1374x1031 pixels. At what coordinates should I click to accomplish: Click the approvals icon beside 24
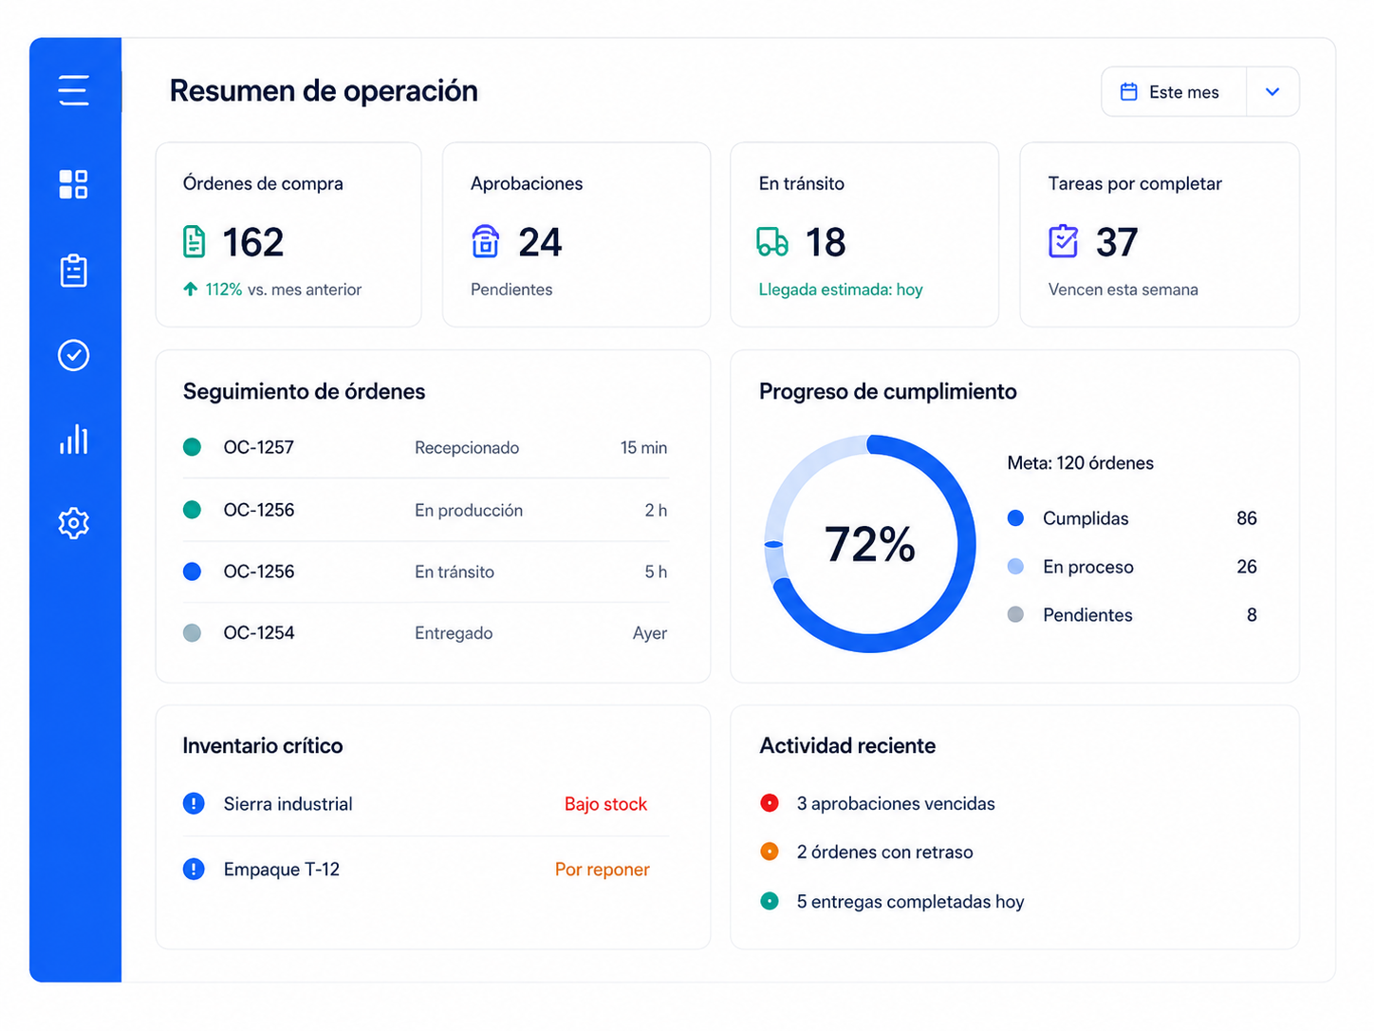[x=485, y=242]
